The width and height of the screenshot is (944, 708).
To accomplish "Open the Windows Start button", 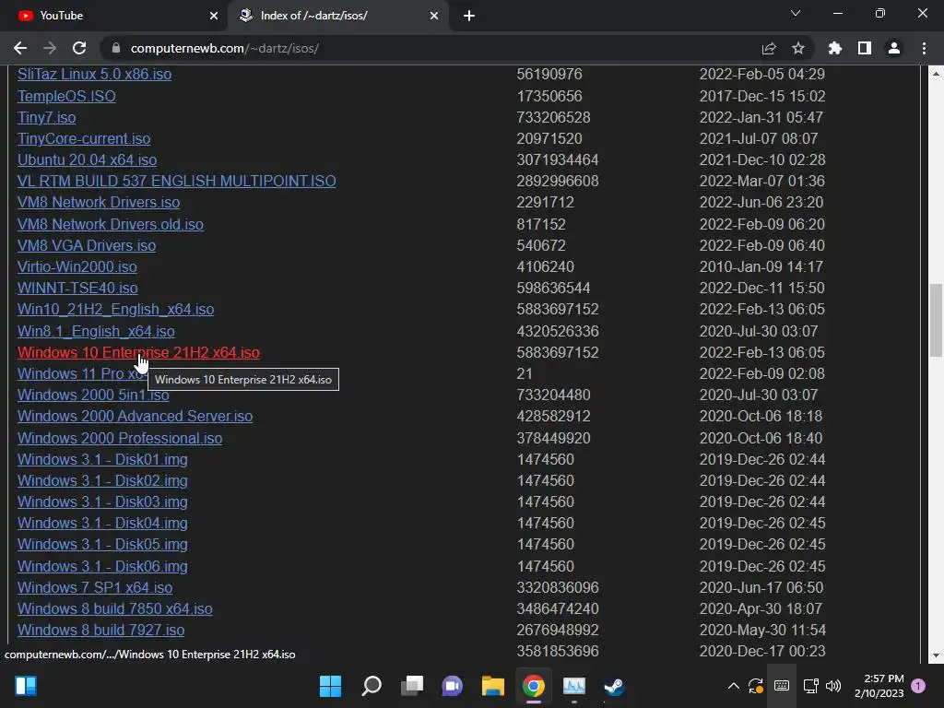I will tap(330, 686).
